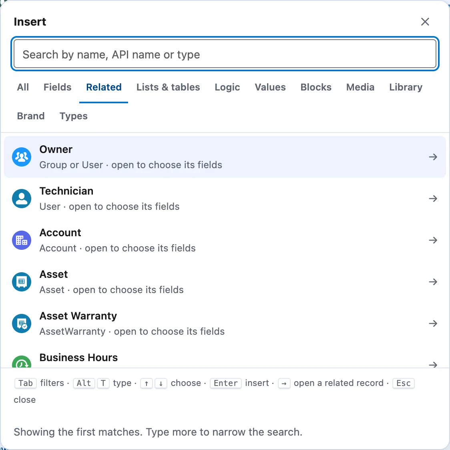450x450 pixels.
Task: Open the Values tab
Action: [270, 87]
